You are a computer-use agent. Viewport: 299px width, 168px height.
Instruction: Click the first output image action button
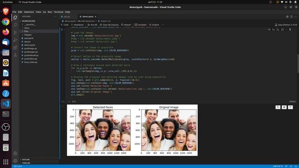(278, 107)
